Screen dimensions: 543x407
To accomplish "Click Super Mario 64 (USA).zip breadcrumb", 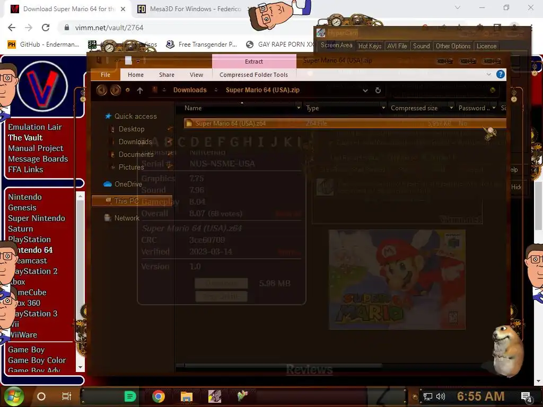I will pyautogui.click(x=262, y=90).
